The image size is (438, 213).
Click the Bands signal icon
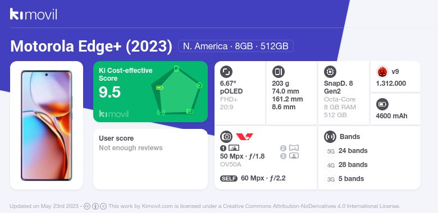[330, 137]
